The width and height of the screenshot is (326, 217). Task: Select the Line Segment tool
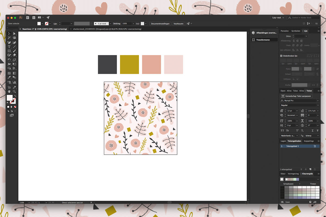(x=14, y=47)
